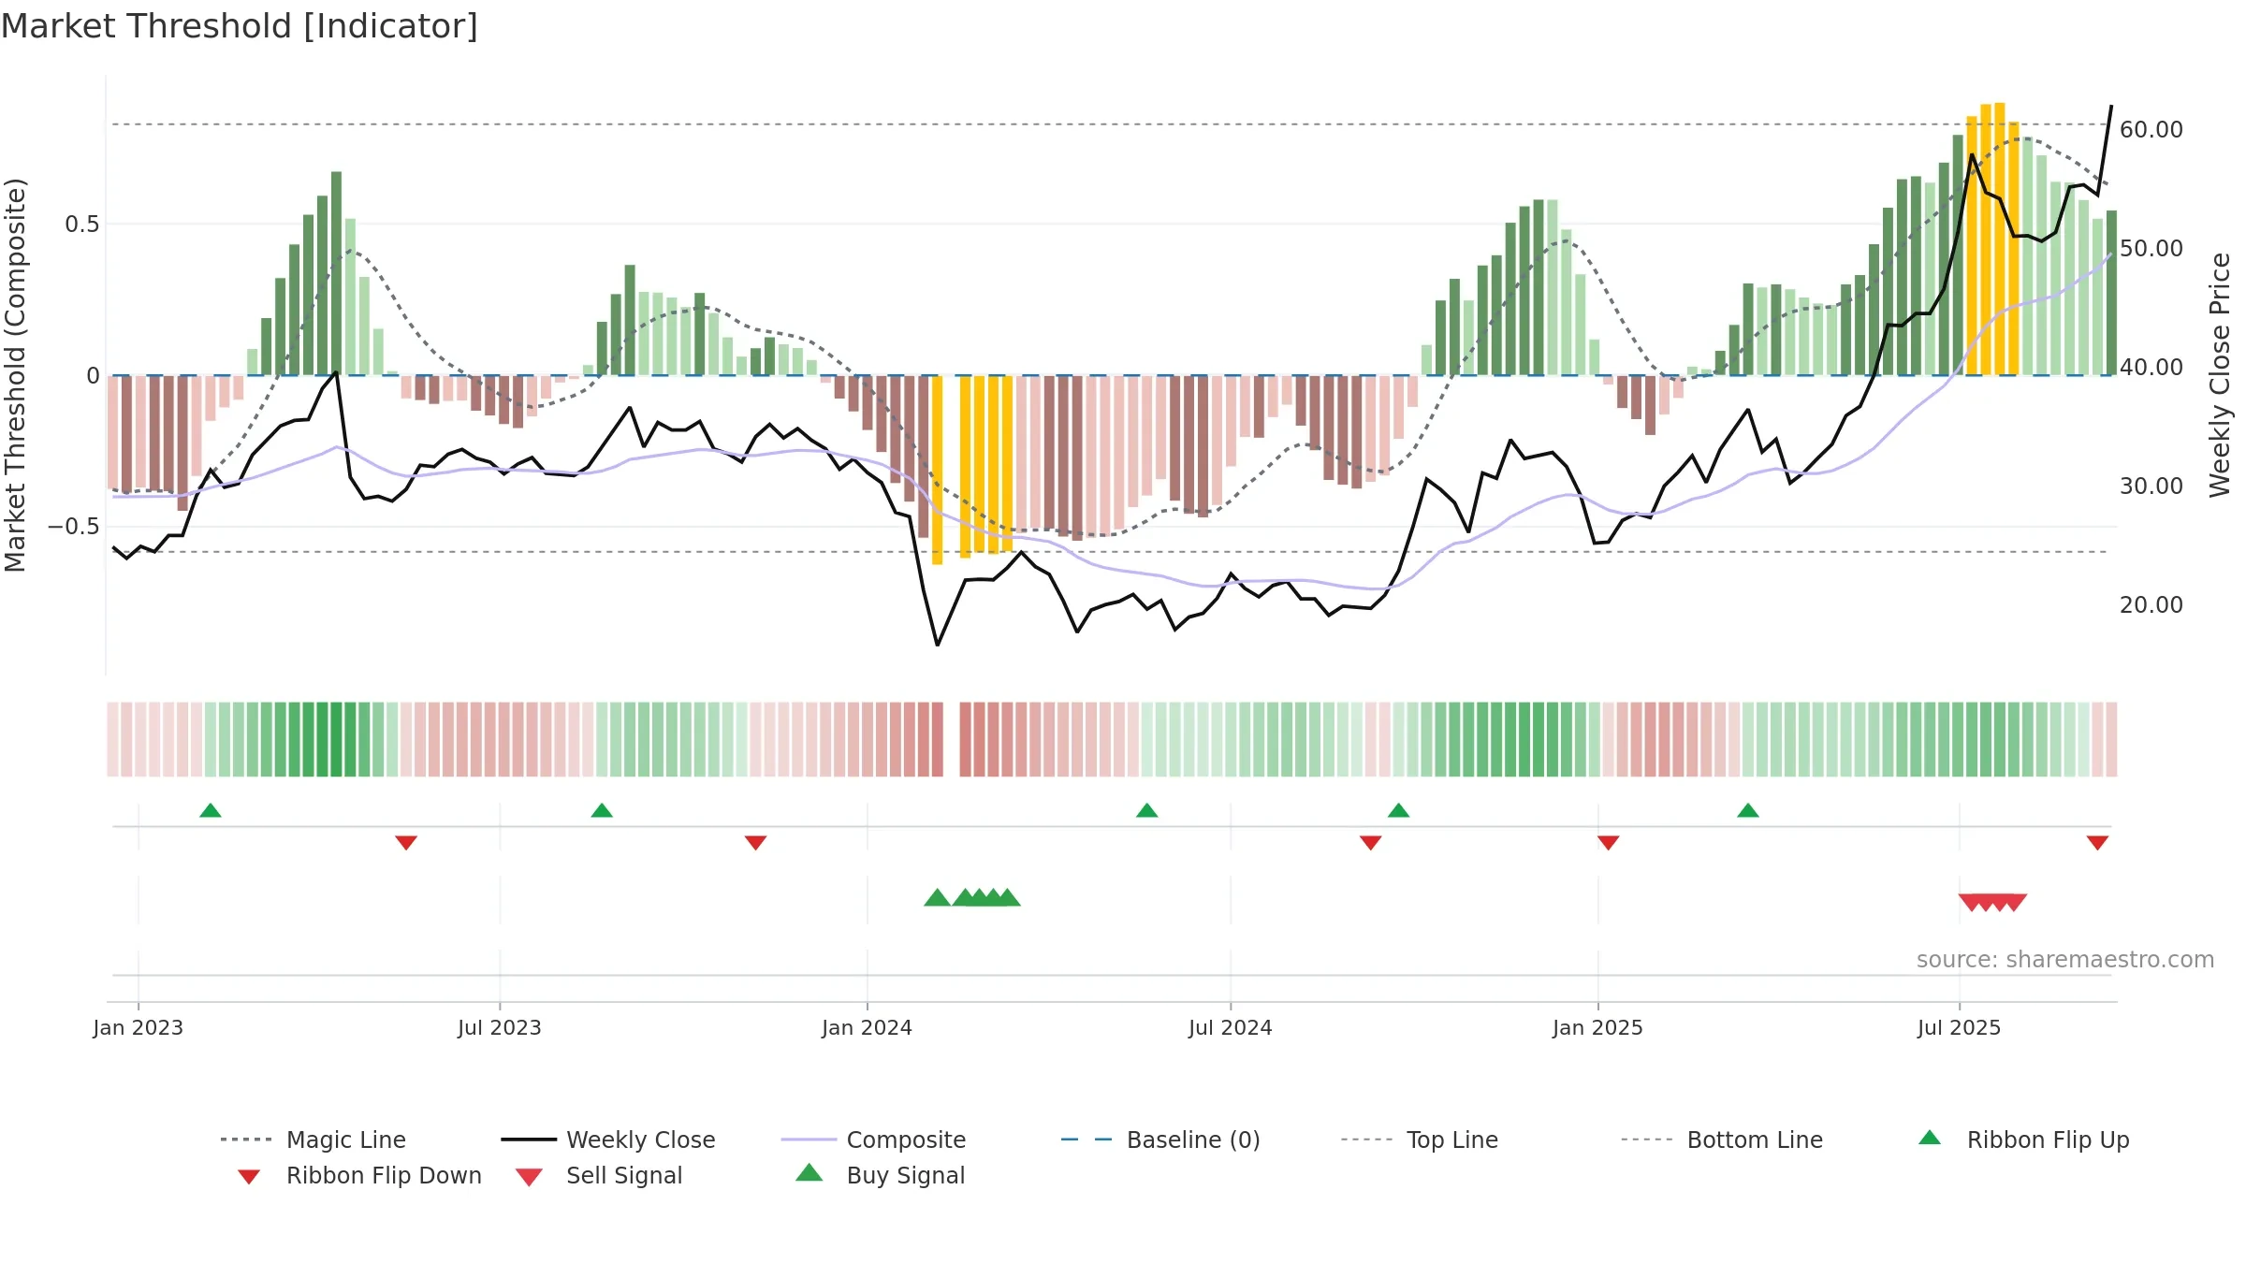Toggle the Baseline (0) legend entry

click(x=1160, y=1140)
